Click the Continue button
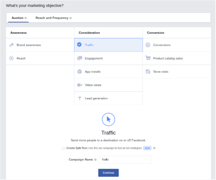This screenshot has width=216, height=180. (x=108, y=173)
